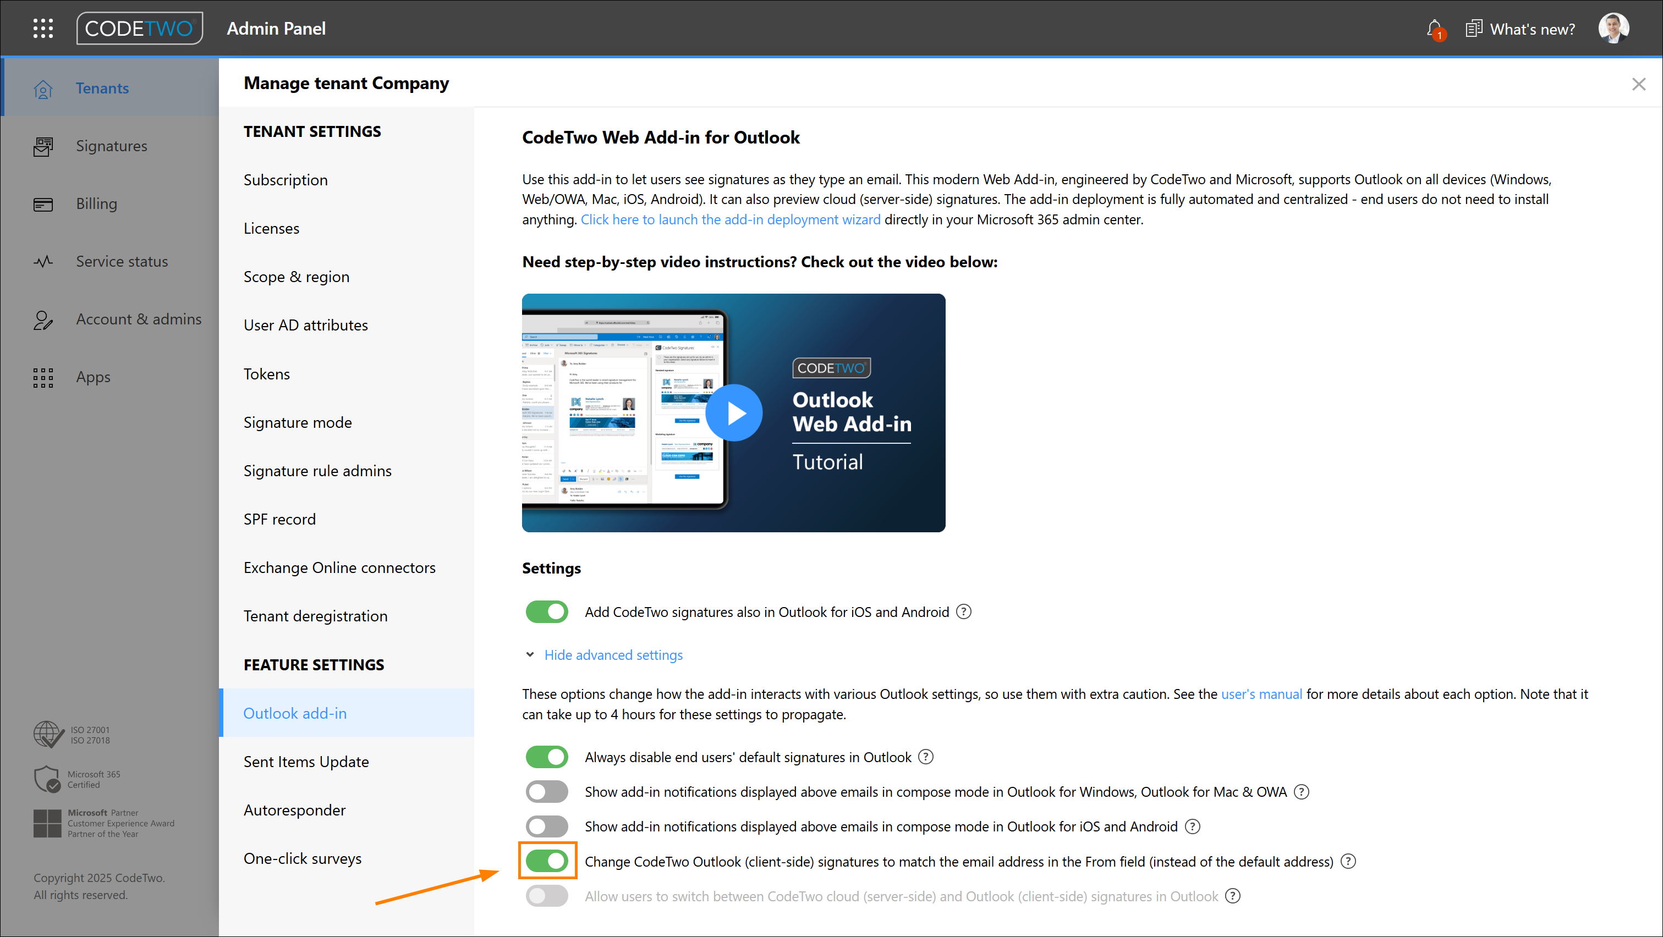The height and width of the screenshot is (937, 1663).
Task: Click Admin Panel header title
Action: tap(276, 29)
